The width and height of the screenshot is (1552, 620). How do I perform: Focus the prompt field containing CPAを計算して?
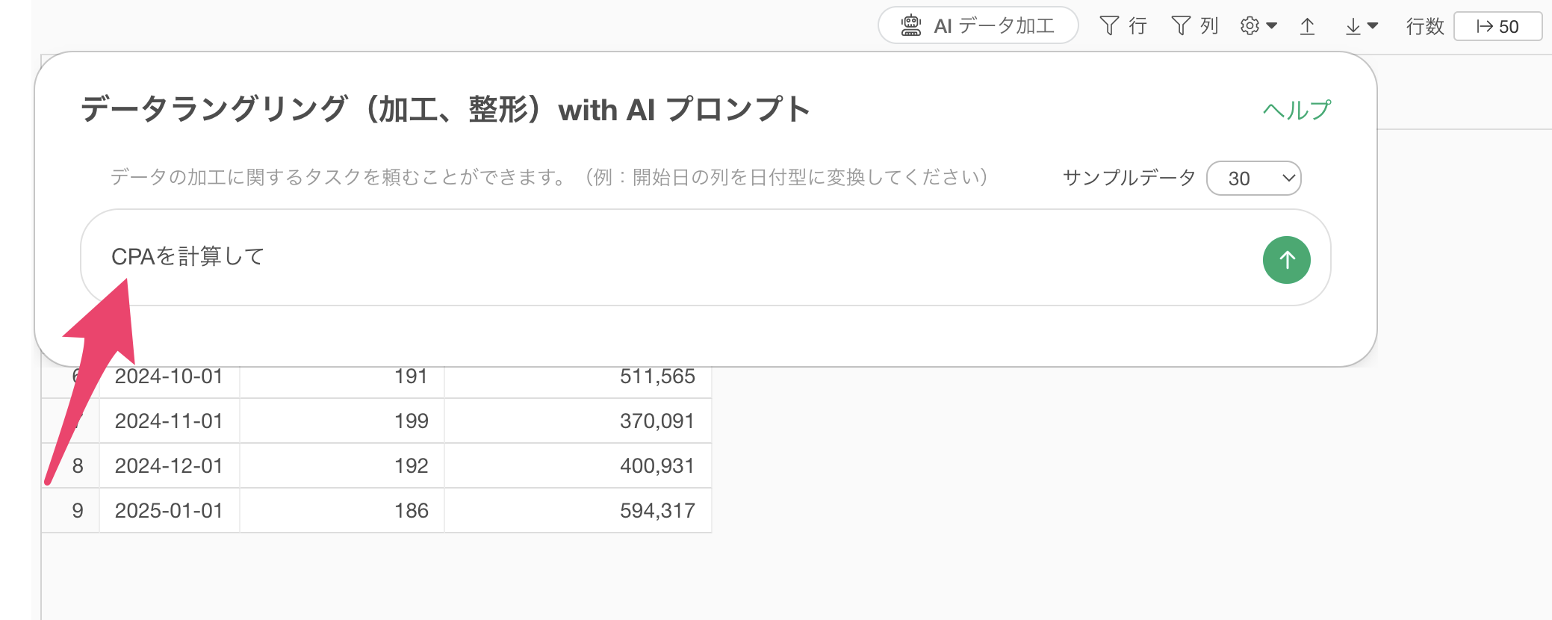pyautogui.click(x=672, y=257)
